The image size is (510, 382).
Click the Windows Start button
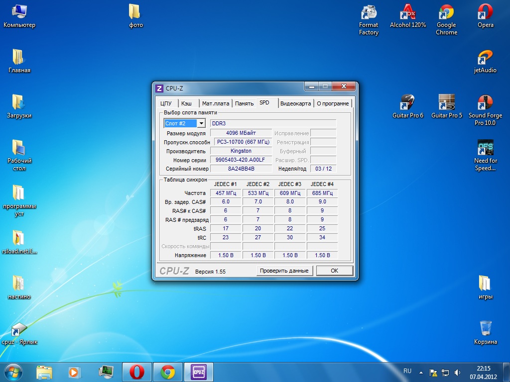(x=13, y=372)
